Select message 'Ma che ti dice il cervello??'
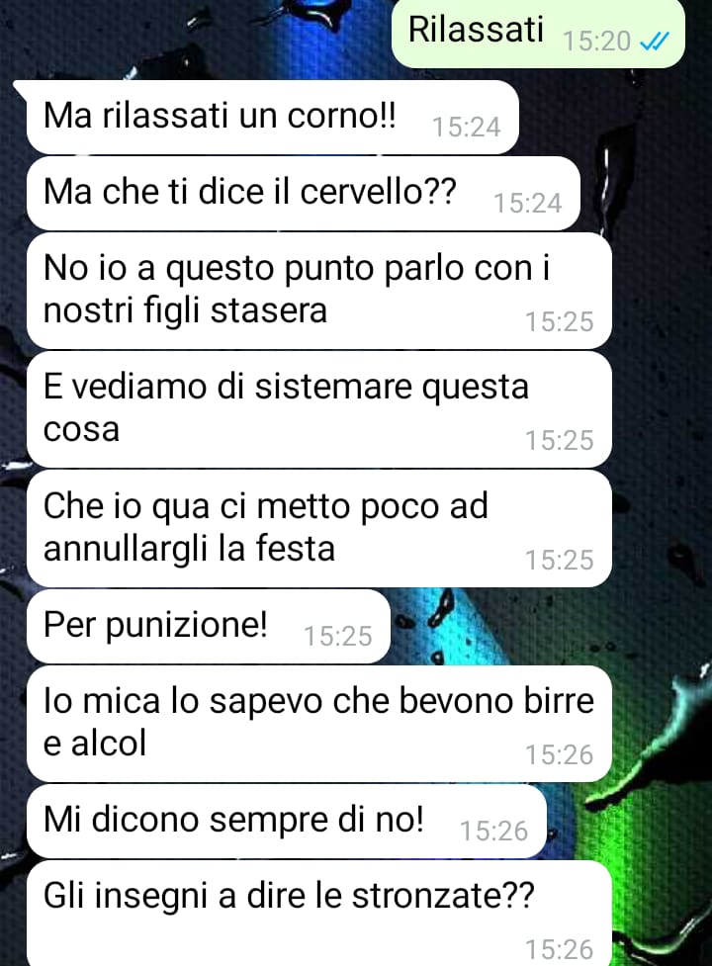Image resolution: width=712 pixels, height=966 pixels. point(303,194)
